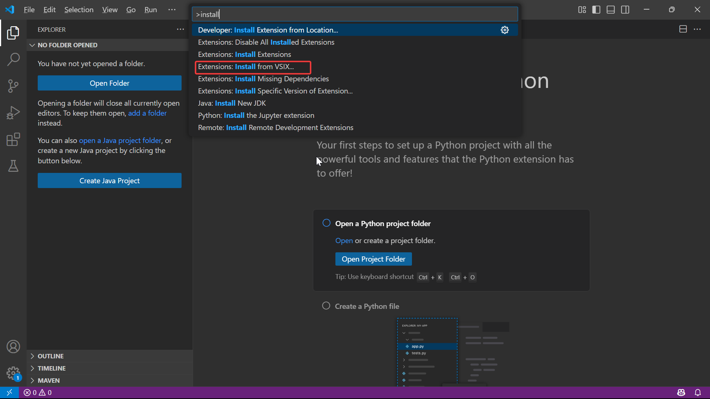Open Run and Debug view icon
Image resolution: width=710 pixels, height=399 pixels.
tap(13, 113)
